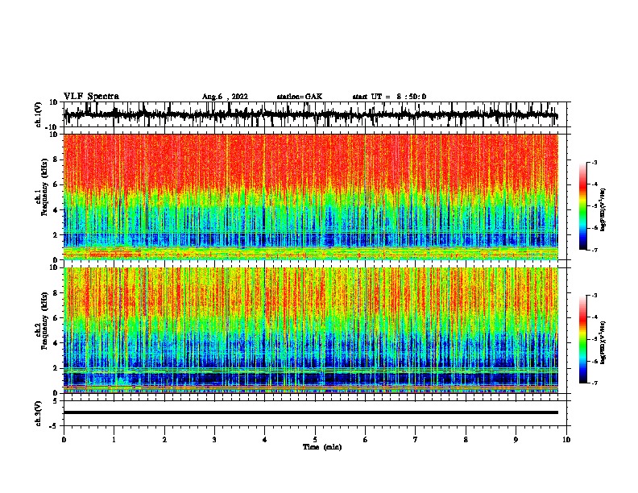Click tick label 1 on the Time axis
The image size is (638, 493).
tap(114, 440)
